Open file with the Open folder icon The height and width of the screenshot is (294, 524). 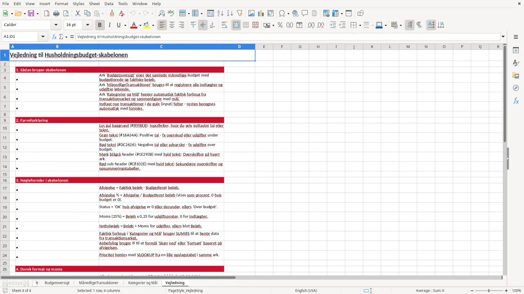point(17,14)
